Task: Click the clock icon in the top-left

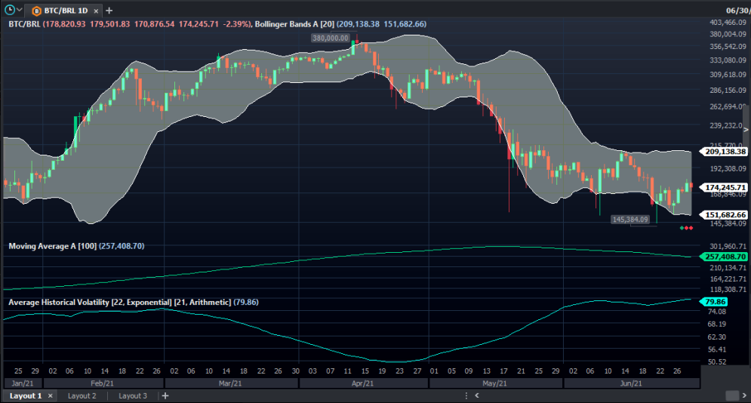Action: pyautogui.click(x=9, y=10)
